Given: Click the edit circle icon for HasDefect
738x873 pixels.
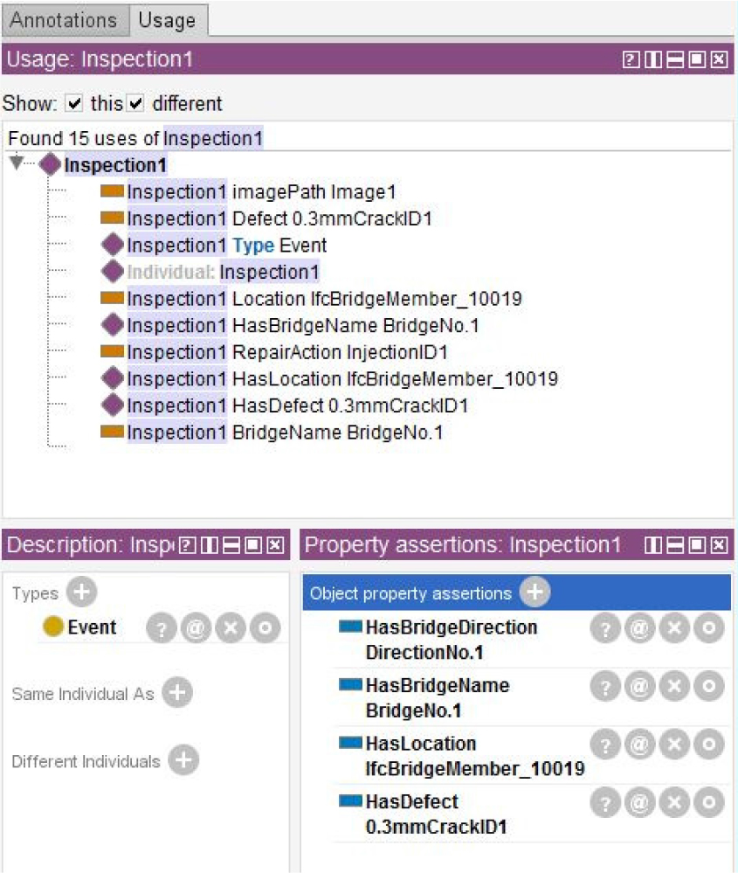Looking at the screenshot, I should pyautogui.click(x=708, y=803).
